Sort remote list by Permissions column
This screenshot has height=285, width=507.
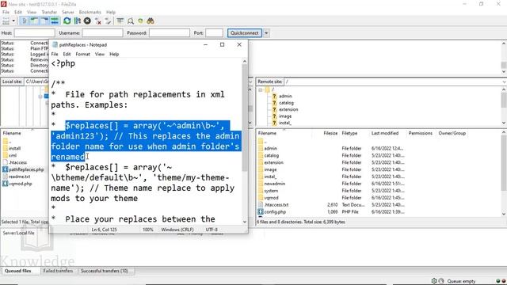tap(421, 133)
